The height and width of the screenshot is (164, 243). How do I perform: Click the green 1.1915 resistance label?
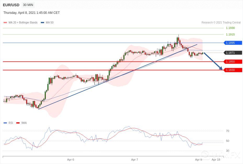coord(230,34)
